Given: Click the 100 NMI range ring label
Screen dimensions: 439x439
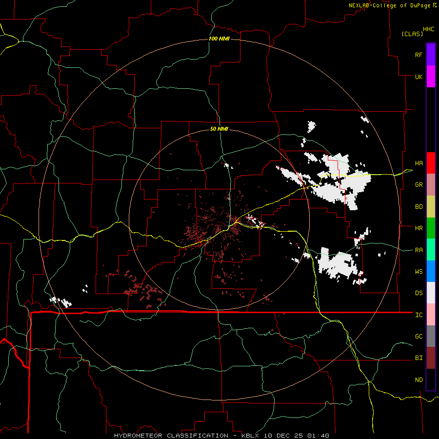Looking at the screenshot, I should point(219,39).
